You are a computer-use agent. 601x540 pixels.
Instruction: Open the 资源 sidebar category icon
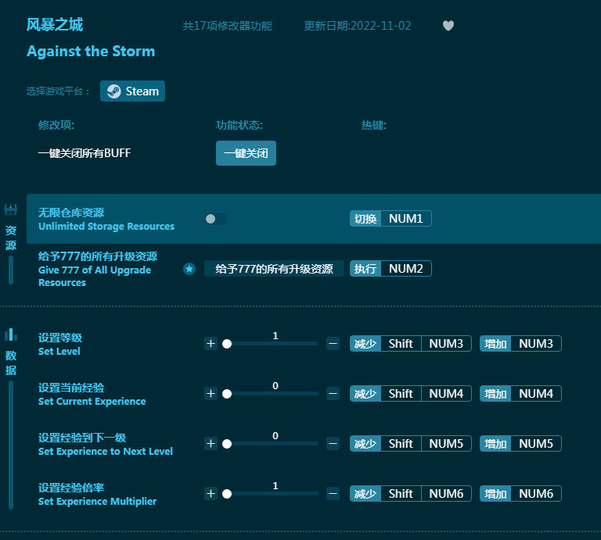11,210
